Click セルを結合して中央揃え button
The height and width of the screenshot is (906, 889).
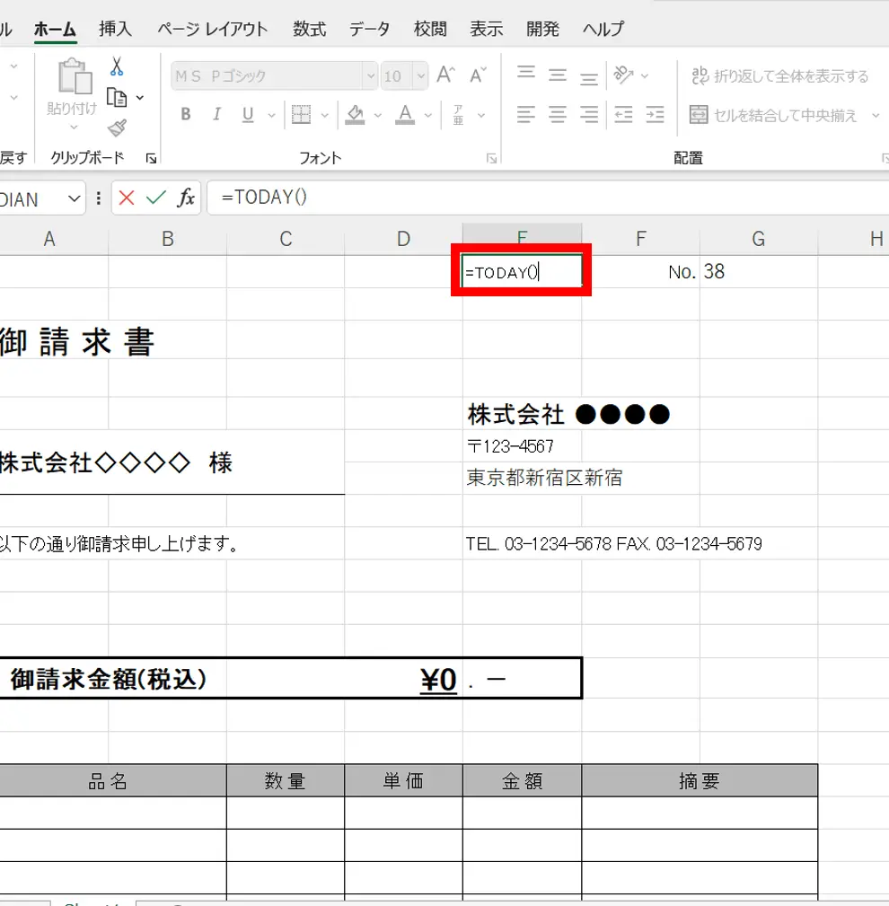click(774, 115)
